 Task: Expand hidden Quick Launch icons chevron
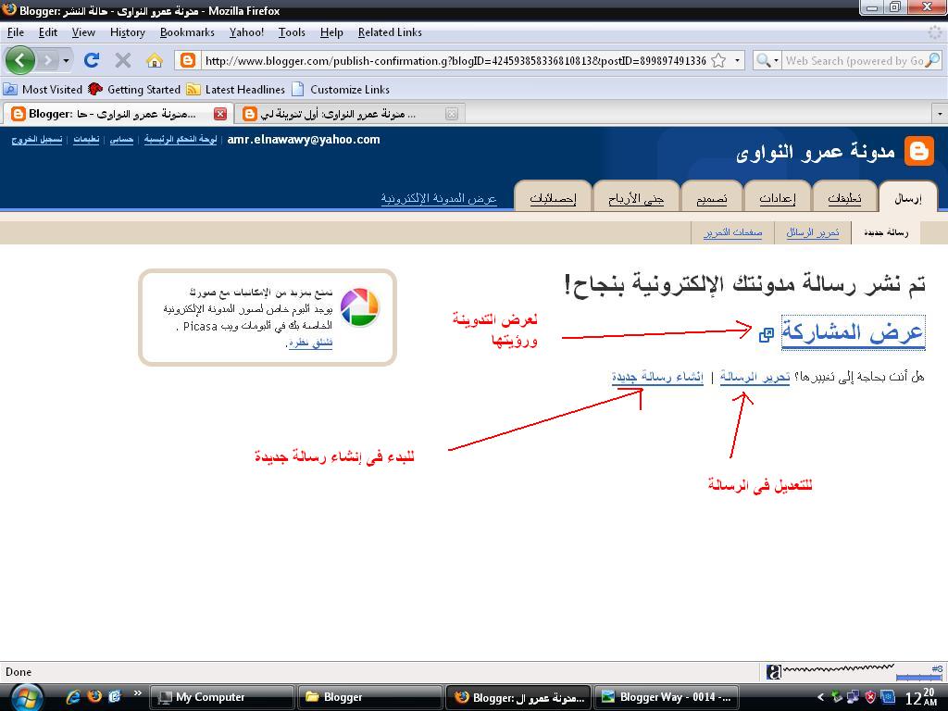click(138, 692)
